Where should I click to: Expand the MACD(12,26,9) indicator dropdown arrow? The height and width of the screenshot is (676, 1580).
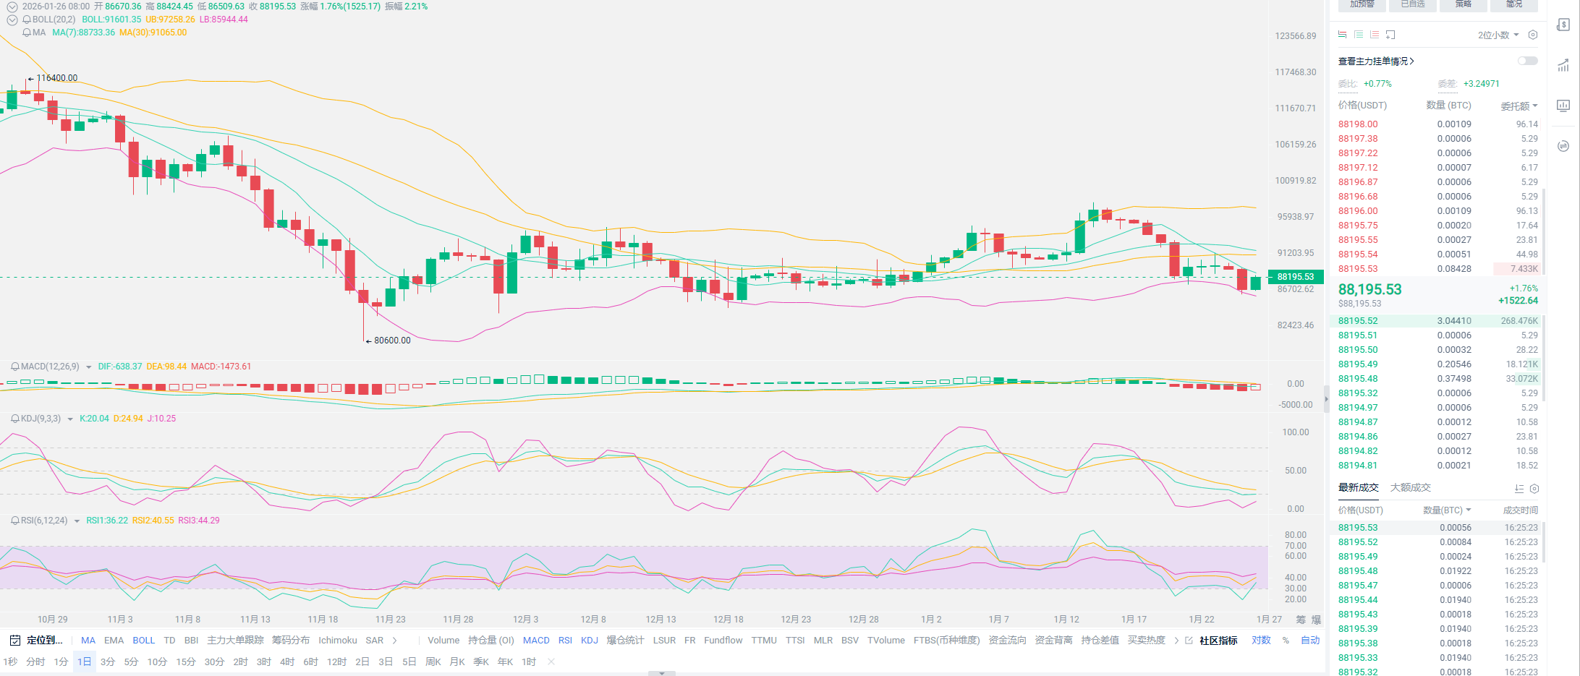89,367
